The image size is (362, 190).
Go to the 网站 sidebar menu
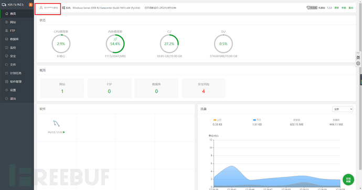17,22
